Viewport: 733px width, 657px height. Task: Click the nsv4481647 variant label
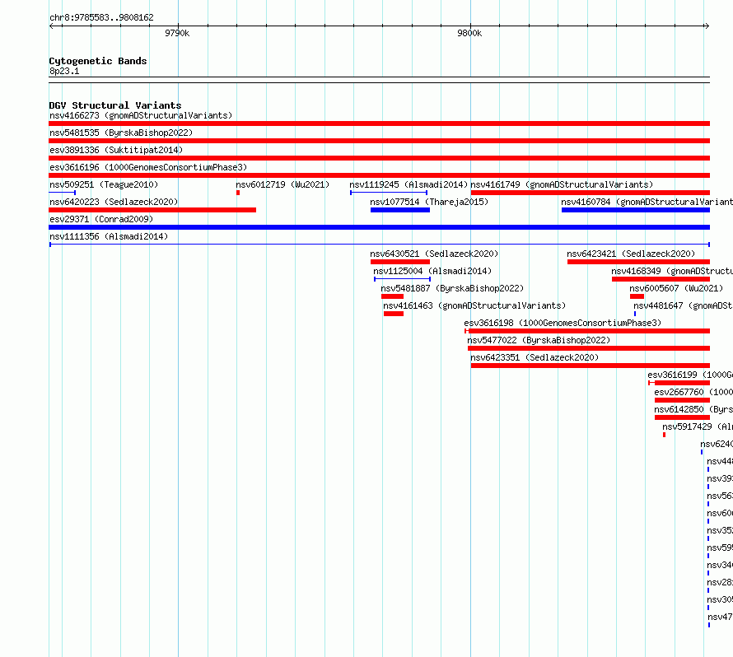(x=683, y=305)
